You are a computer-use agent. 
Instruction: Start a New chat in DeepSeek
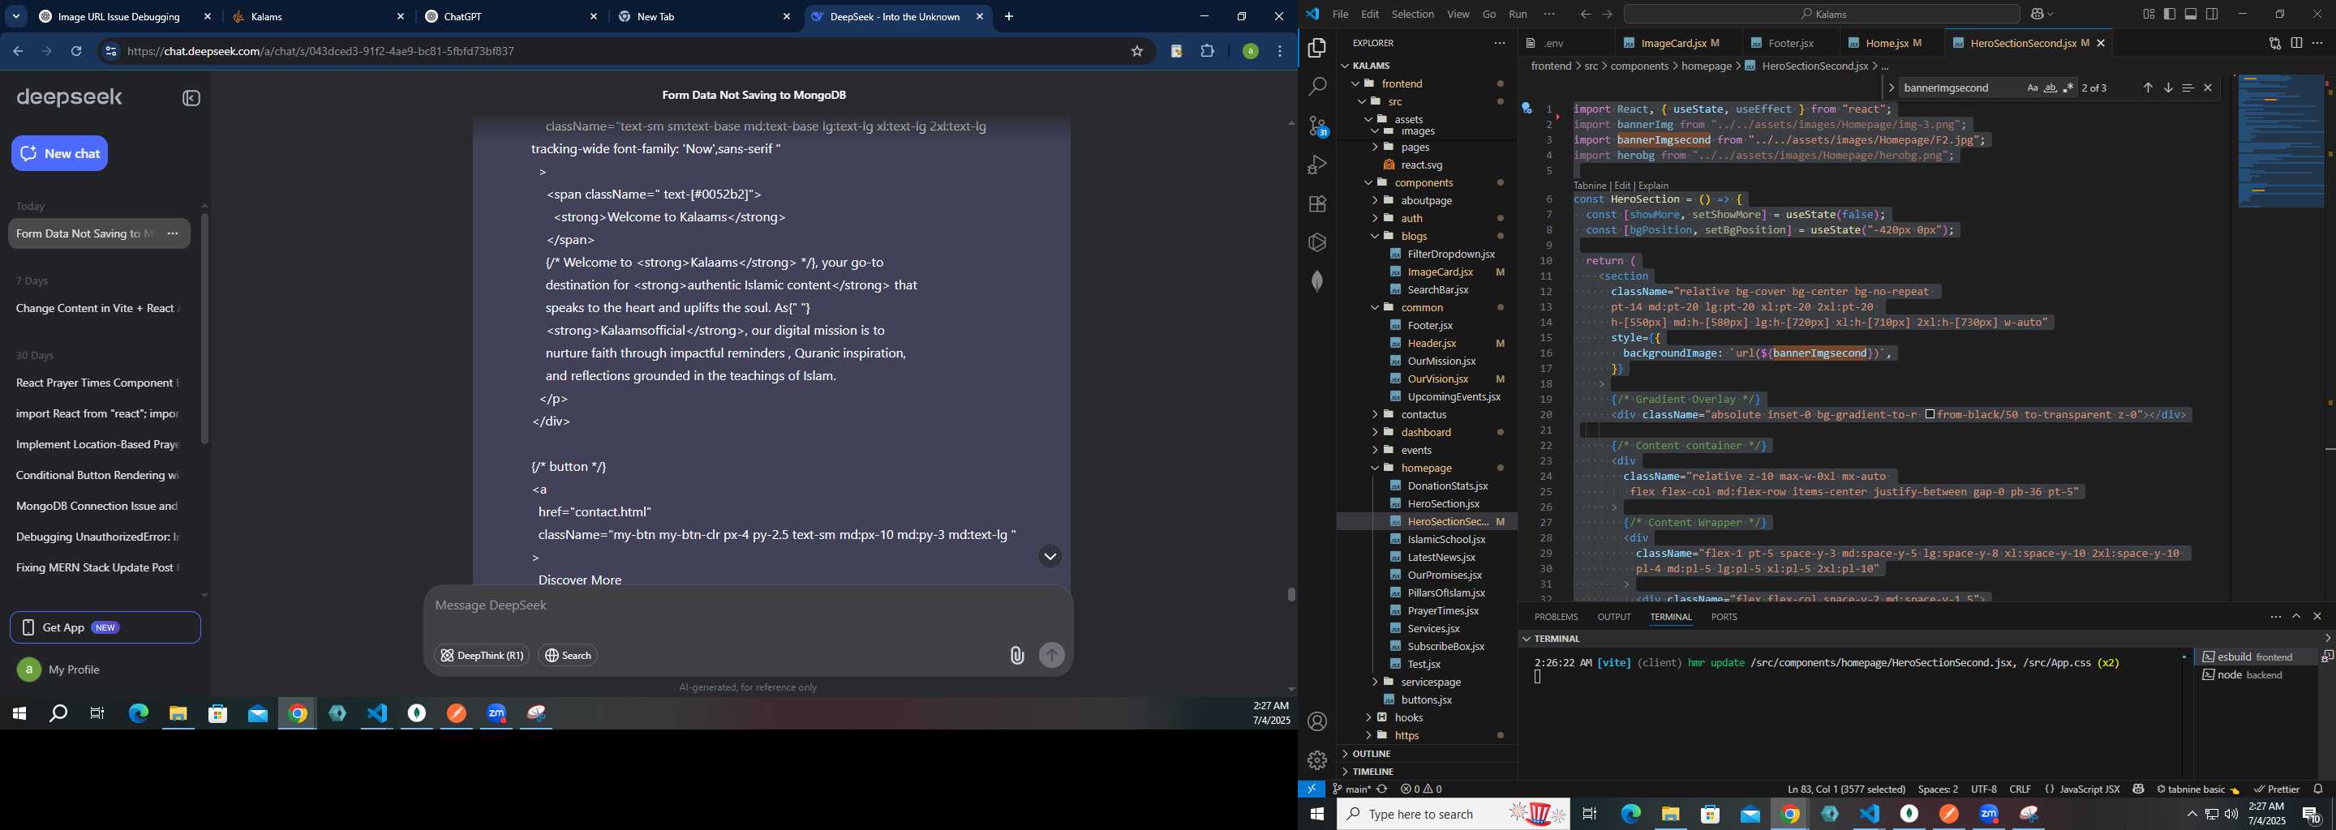tap(60, 153)
